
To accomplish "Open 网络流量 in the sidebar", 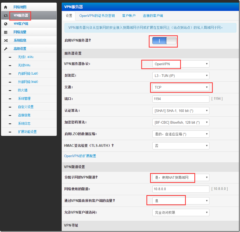I will pos(20,32).
